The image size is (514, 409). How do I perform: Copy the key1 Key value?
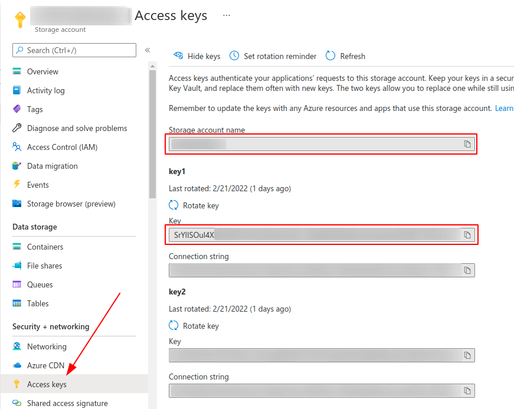coord(467,235)
